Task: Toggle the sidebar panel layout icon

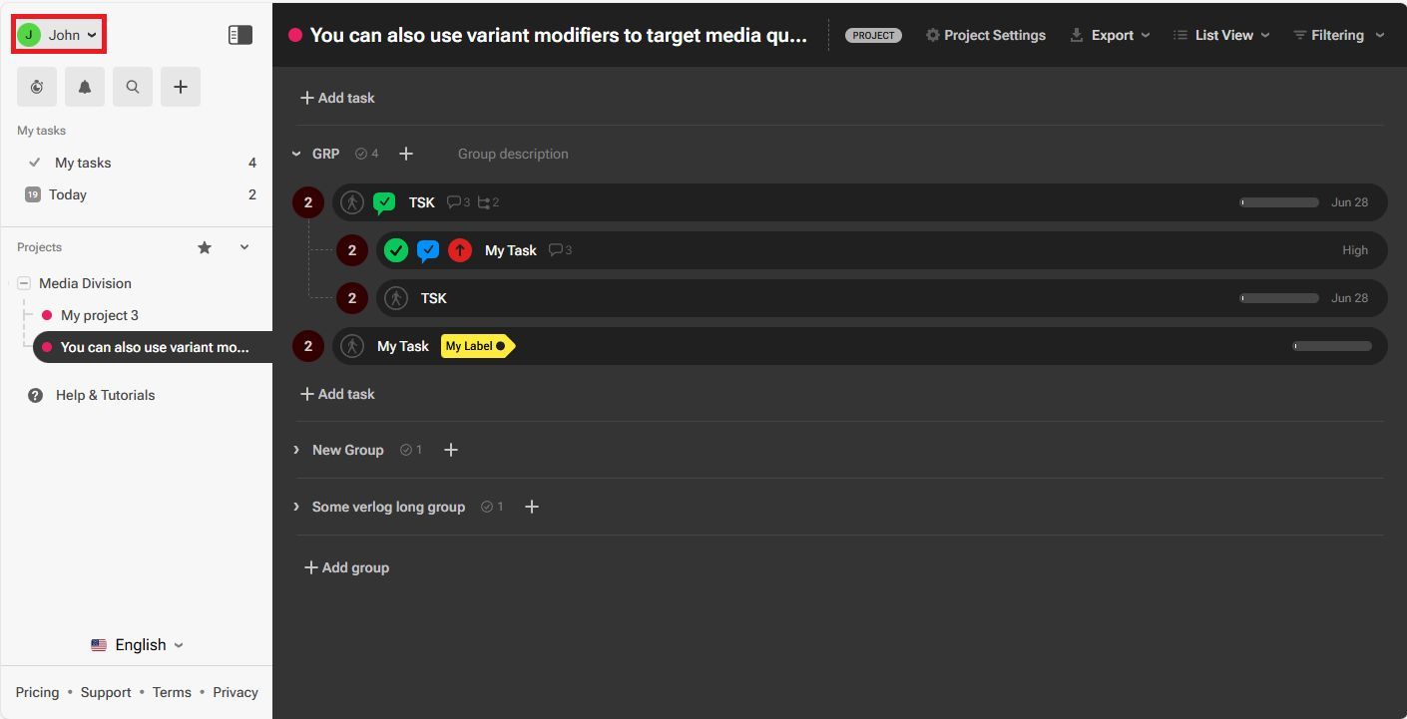Action: tap(239, 35)
